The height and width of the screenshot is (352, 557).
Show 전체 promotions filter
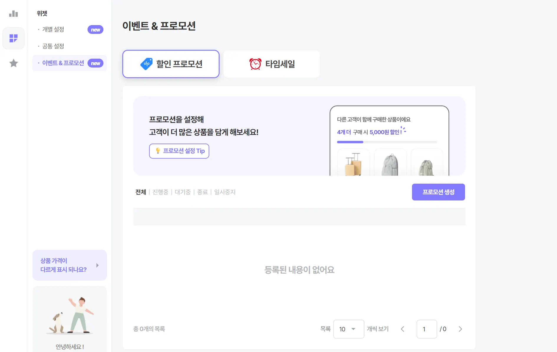(141, 192)
